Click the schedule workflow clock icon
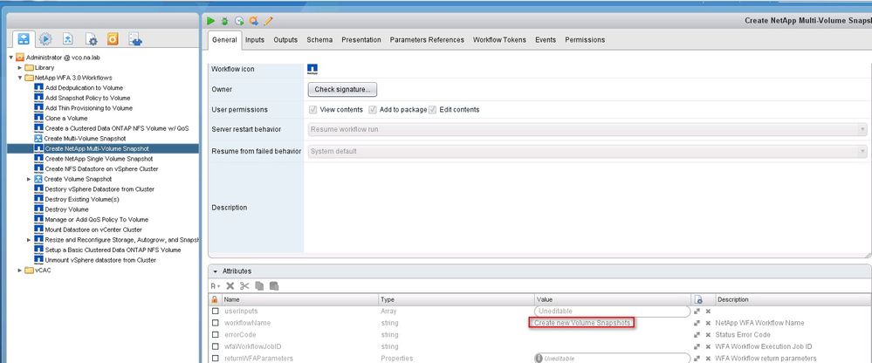 239,21
